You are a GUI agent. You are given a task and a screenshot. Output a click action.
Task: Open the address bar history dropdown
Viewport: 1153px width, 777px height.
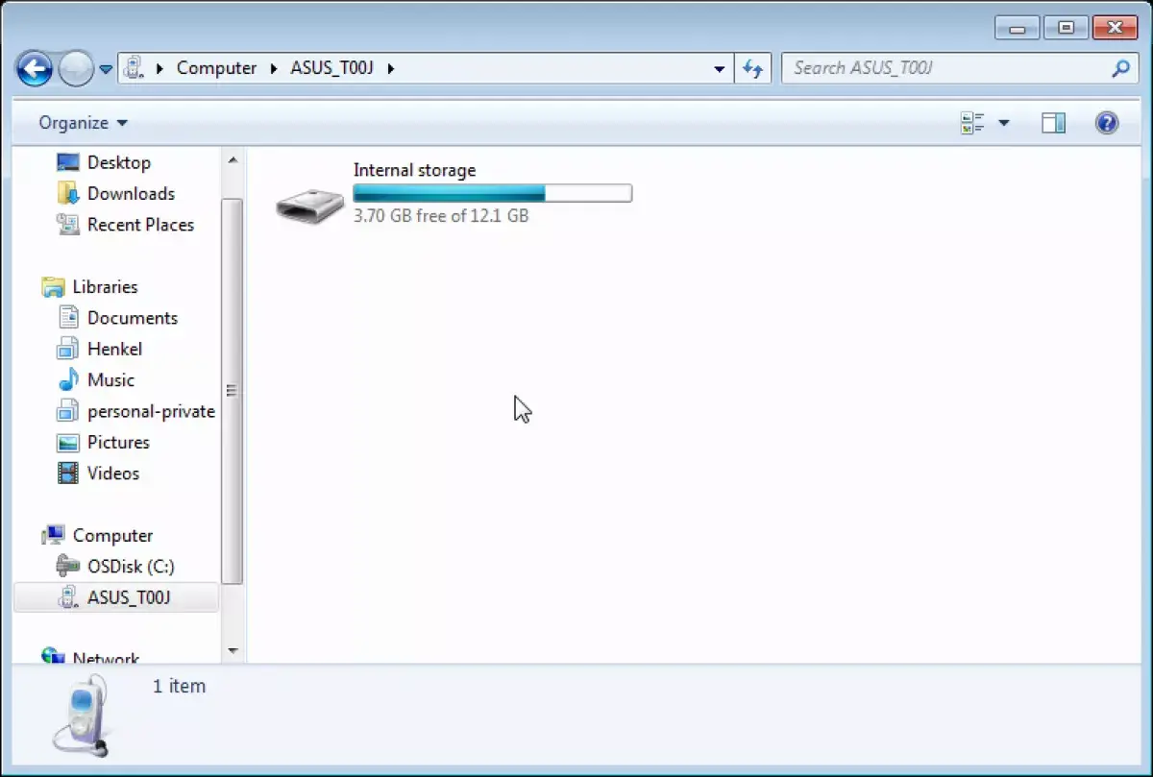coord(720,69)
